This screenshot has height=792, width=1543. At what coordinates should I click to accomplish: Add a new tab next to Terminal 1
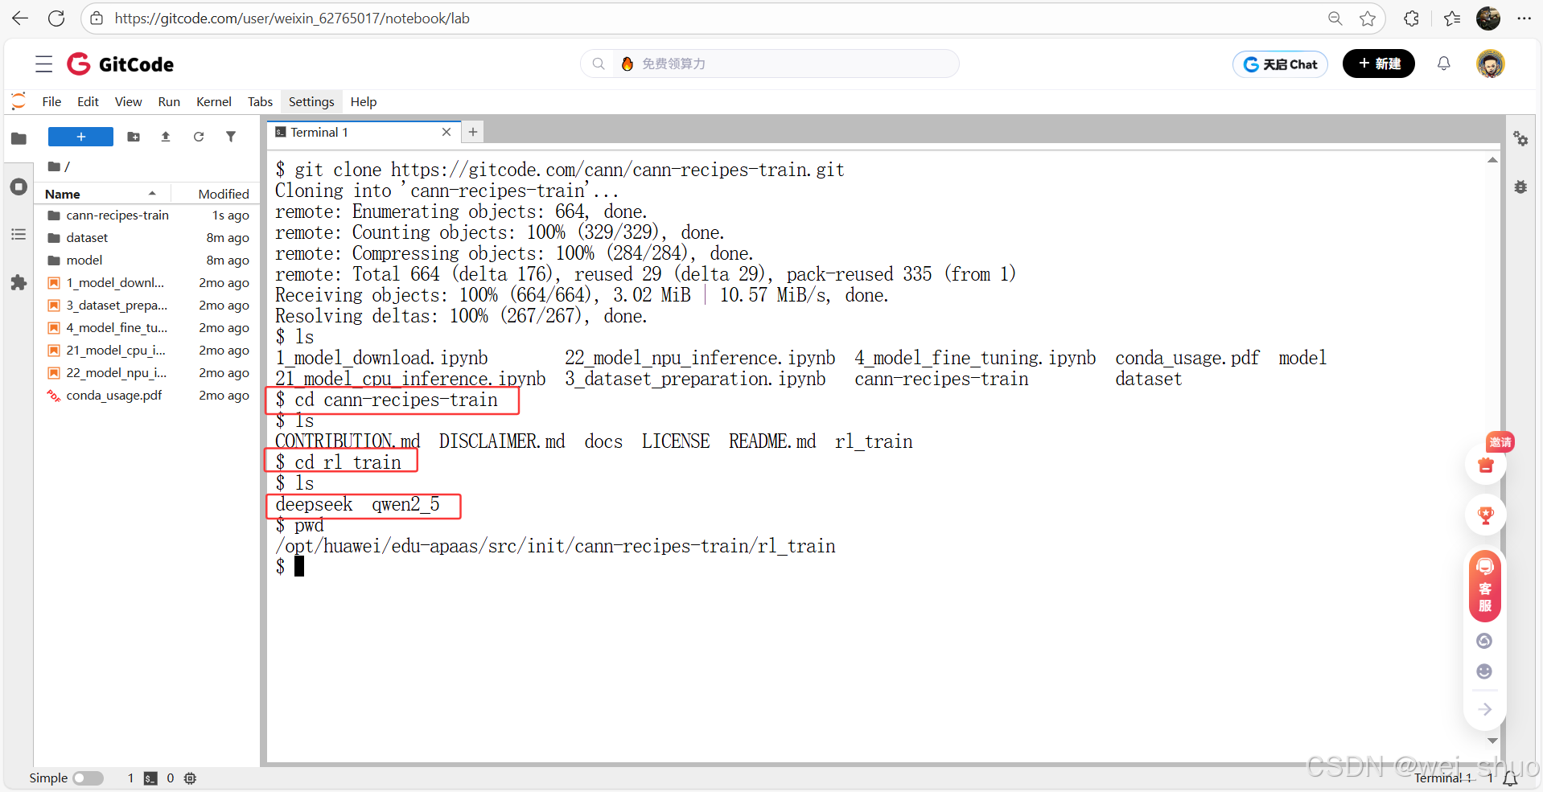pyautogui.click(x=473, y=132)
